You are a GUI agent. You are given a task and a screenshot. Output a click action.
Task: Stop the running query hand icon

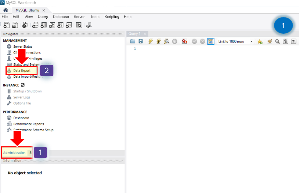[175, 41]
